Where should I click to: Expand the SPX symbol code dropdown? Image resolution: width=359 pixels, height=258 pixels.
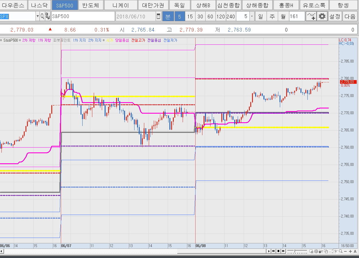(38, 17)
